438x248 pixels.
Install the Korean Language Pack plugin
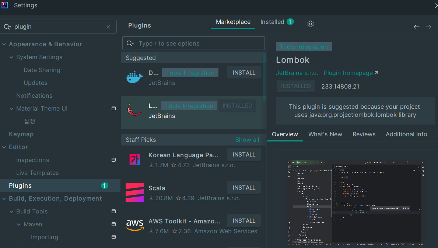tap(244, 155)
